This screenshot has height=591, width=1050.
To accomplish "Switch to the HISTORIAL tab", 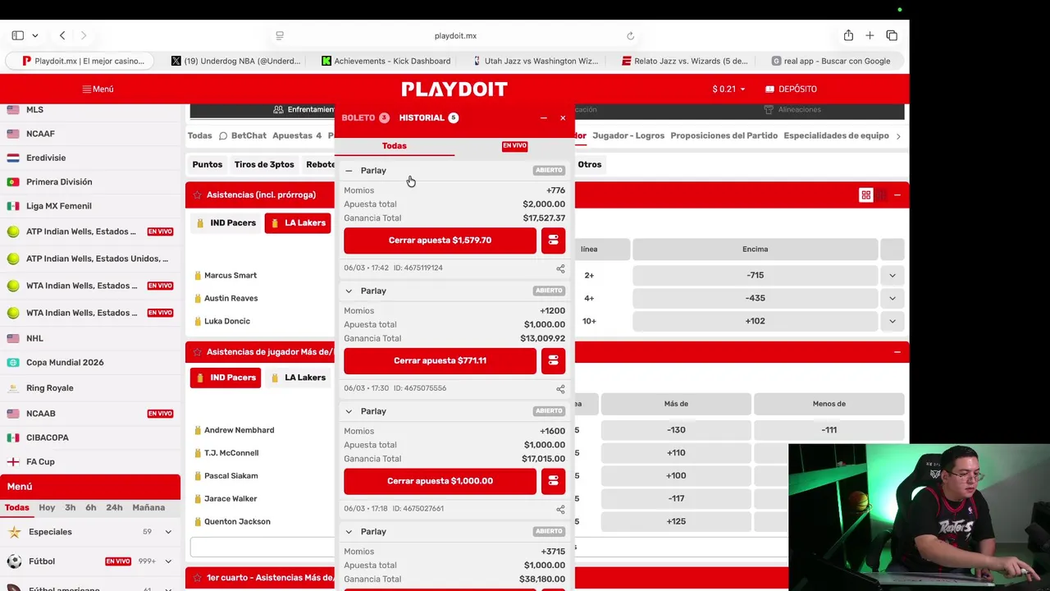I will (x=428, y=118).
